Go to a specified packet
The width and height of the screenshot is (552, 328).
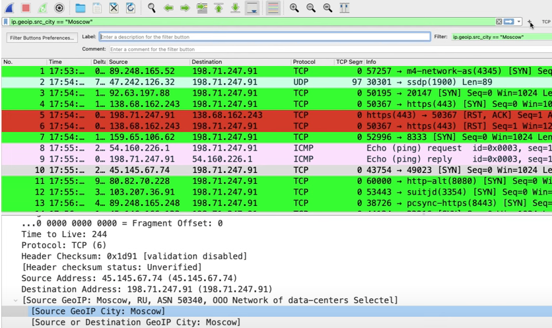pyautogui.click(x=202, y=8)
